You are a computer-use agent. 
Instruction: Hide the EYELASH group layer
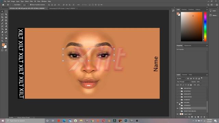coord(178,102)
